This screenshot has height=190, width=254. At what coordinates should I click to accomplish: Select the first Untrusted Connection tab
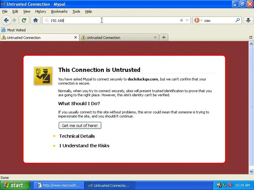coord(39,37)
